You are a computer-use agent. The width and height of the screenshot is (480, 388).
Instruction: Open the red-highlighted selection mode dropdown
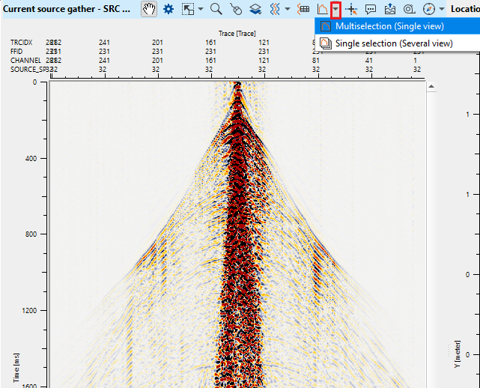coord(336,9)
